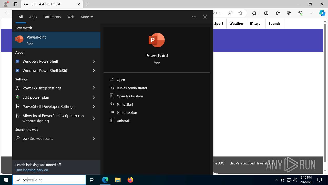Switch to the Documents search tab
The width and height of the screenshot is (328, 185).
click(52, 17)
